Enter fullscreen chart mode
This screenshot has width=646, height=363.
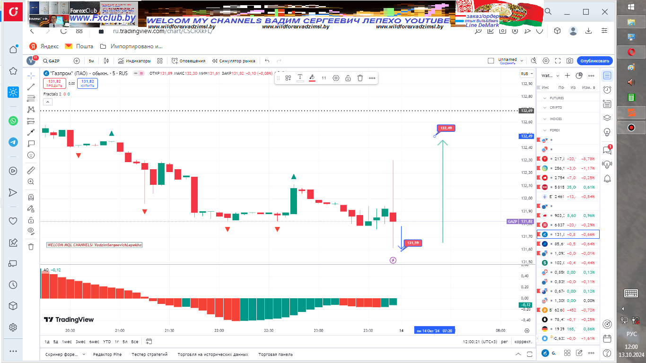(x=558, y=61)
